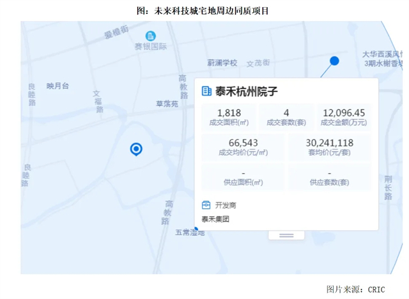Click the upper 高教路 road label
409x299 pixels.
coord(183,87)
